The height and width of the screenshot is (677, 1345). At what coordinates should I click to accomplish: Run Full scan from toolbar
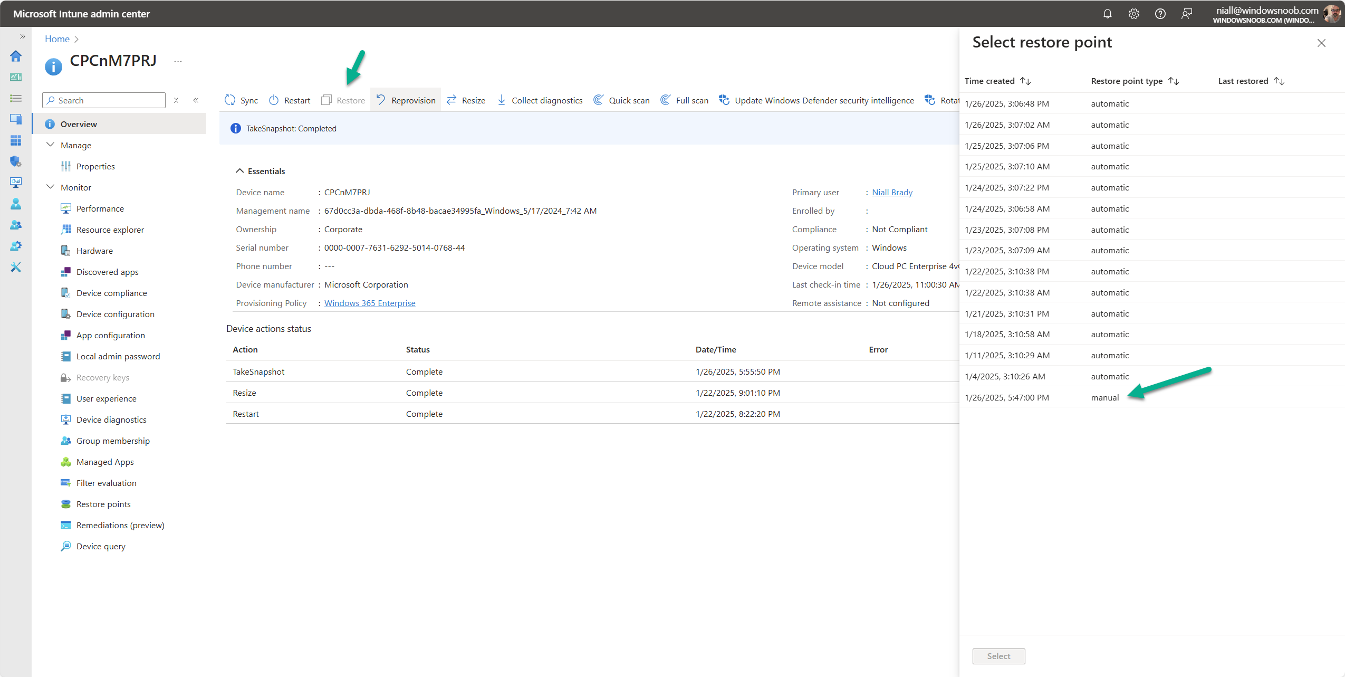pos(684,100)
